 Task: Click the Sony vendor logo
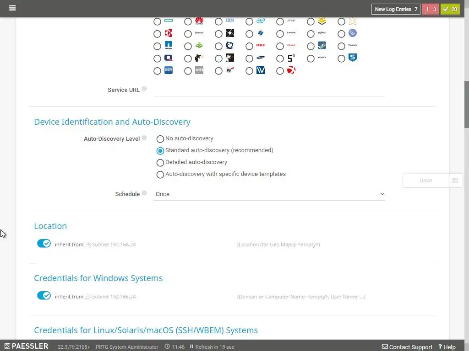(322, 57)
